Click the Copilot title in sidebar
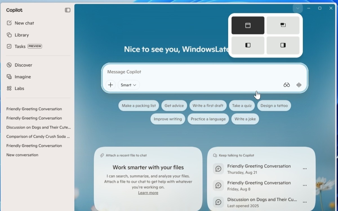 pos(14,10)
